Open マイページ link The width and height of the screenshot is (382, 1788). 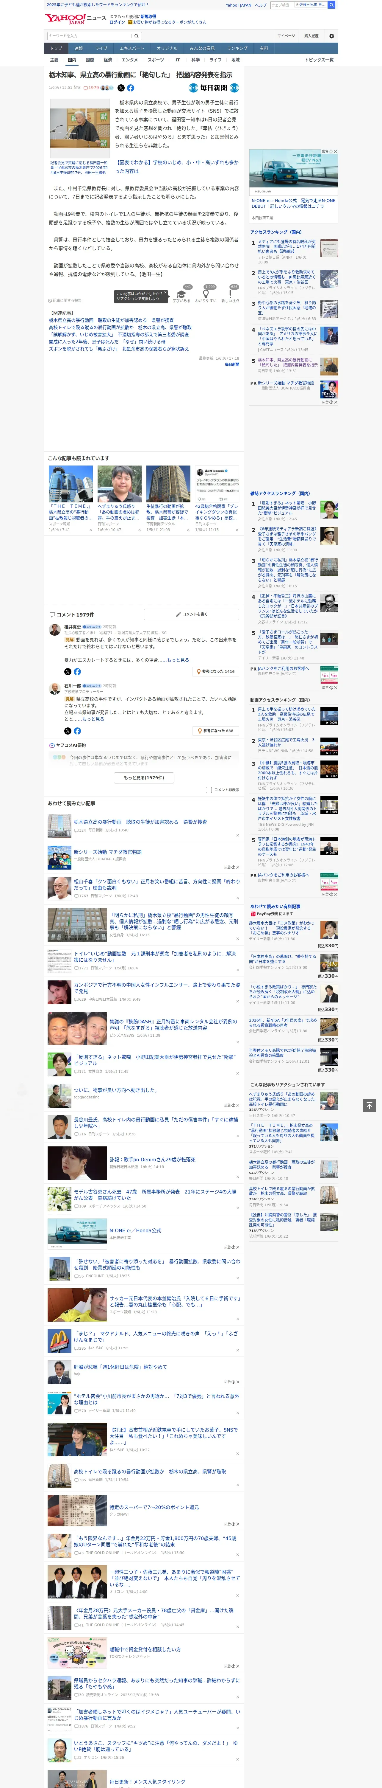click(x=286, y=35)
